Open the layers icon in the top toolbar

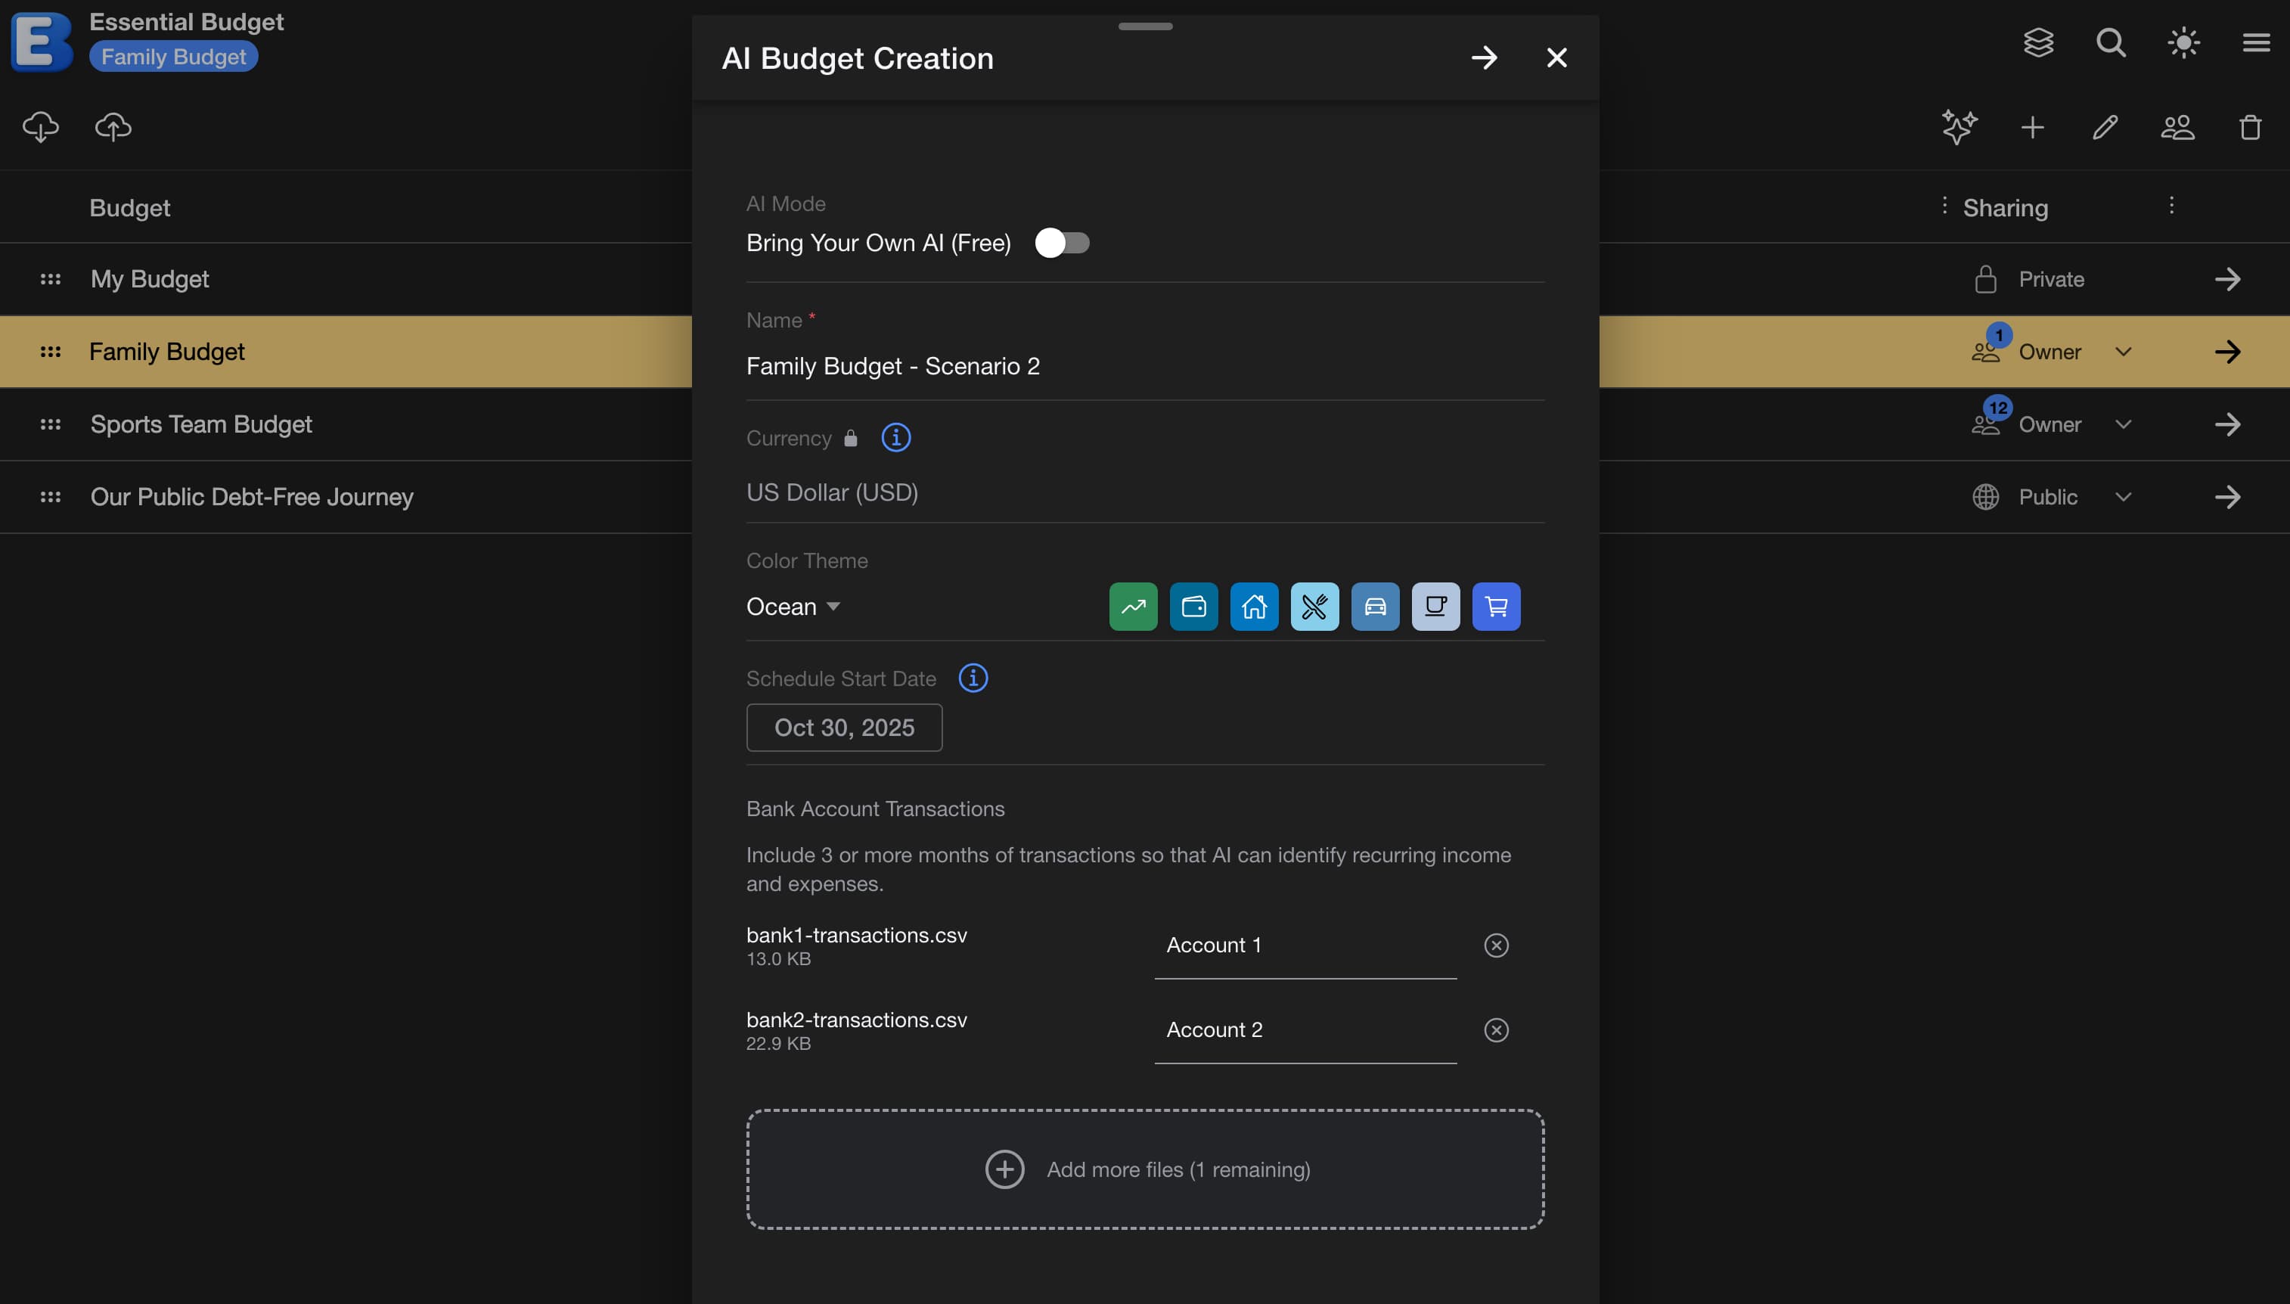tap(2040, 42)
